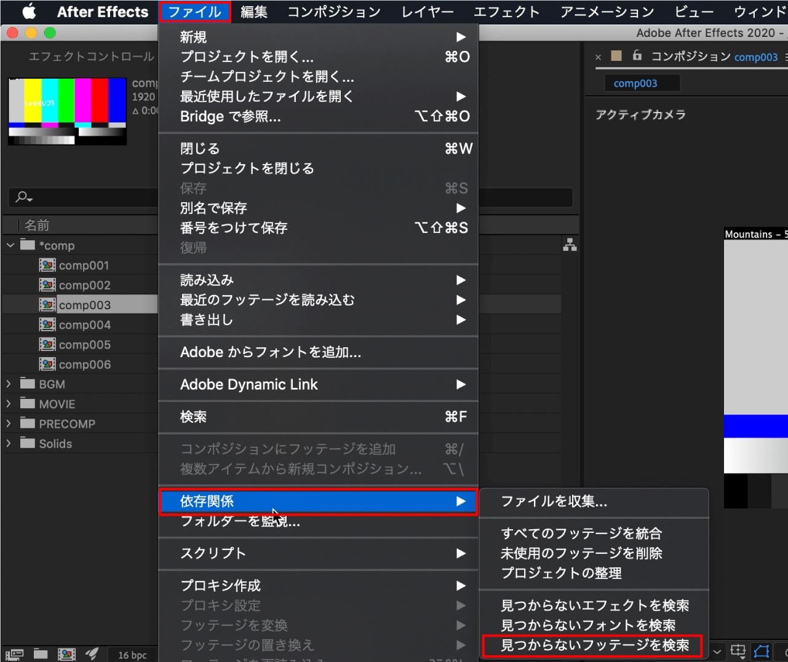Image resolution: width=788 pixels, height=662 pixels.
Task: Create a new folder in Project panel
Action: (x=41, y=654)
